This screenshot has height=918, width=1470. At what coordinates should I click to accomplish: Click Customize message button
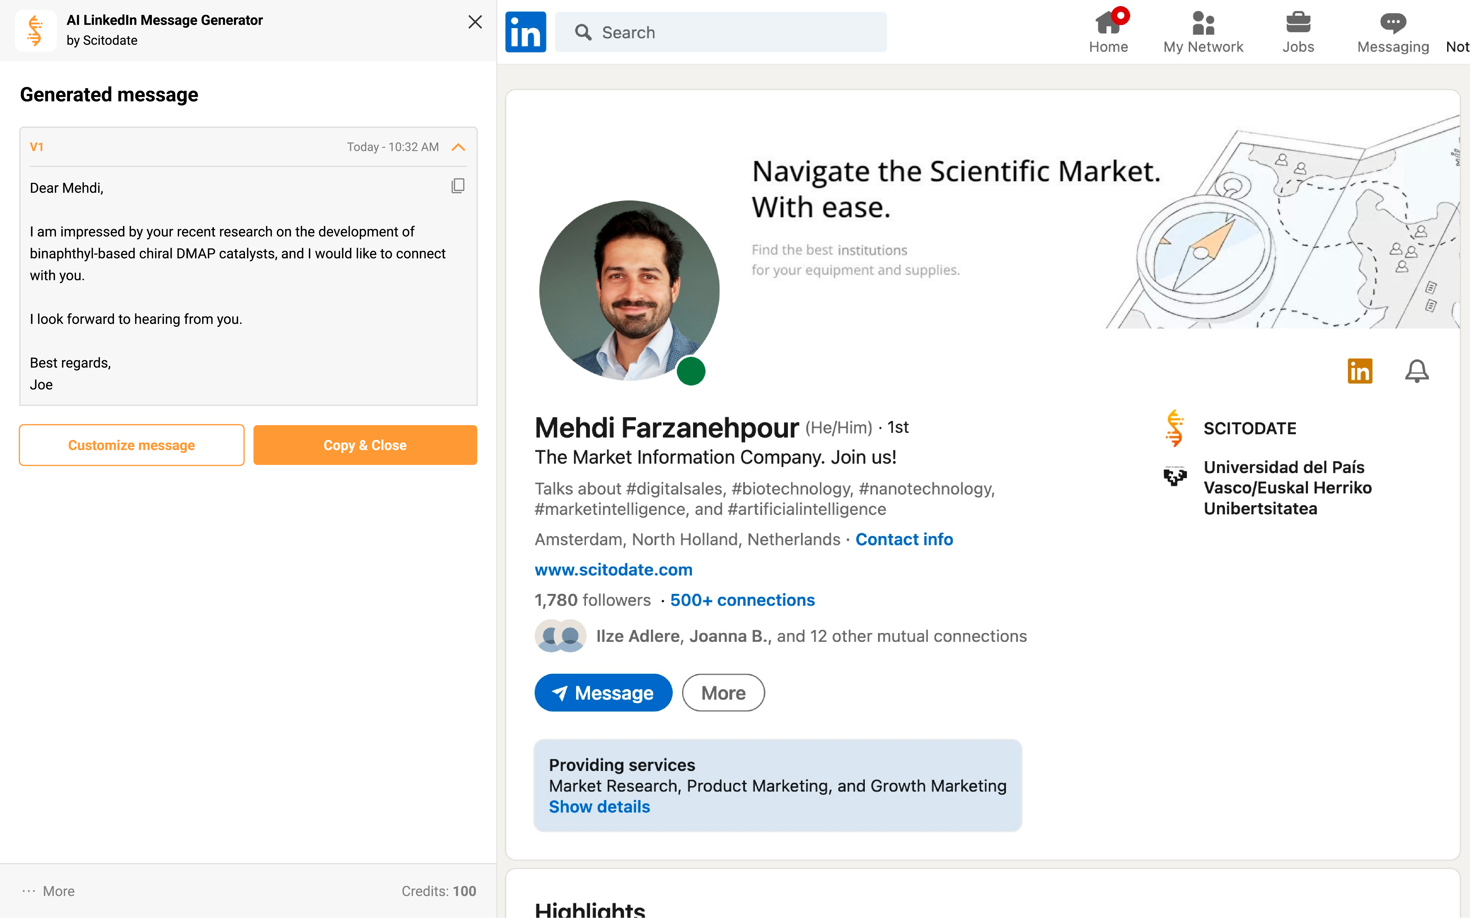pos(131,445)
